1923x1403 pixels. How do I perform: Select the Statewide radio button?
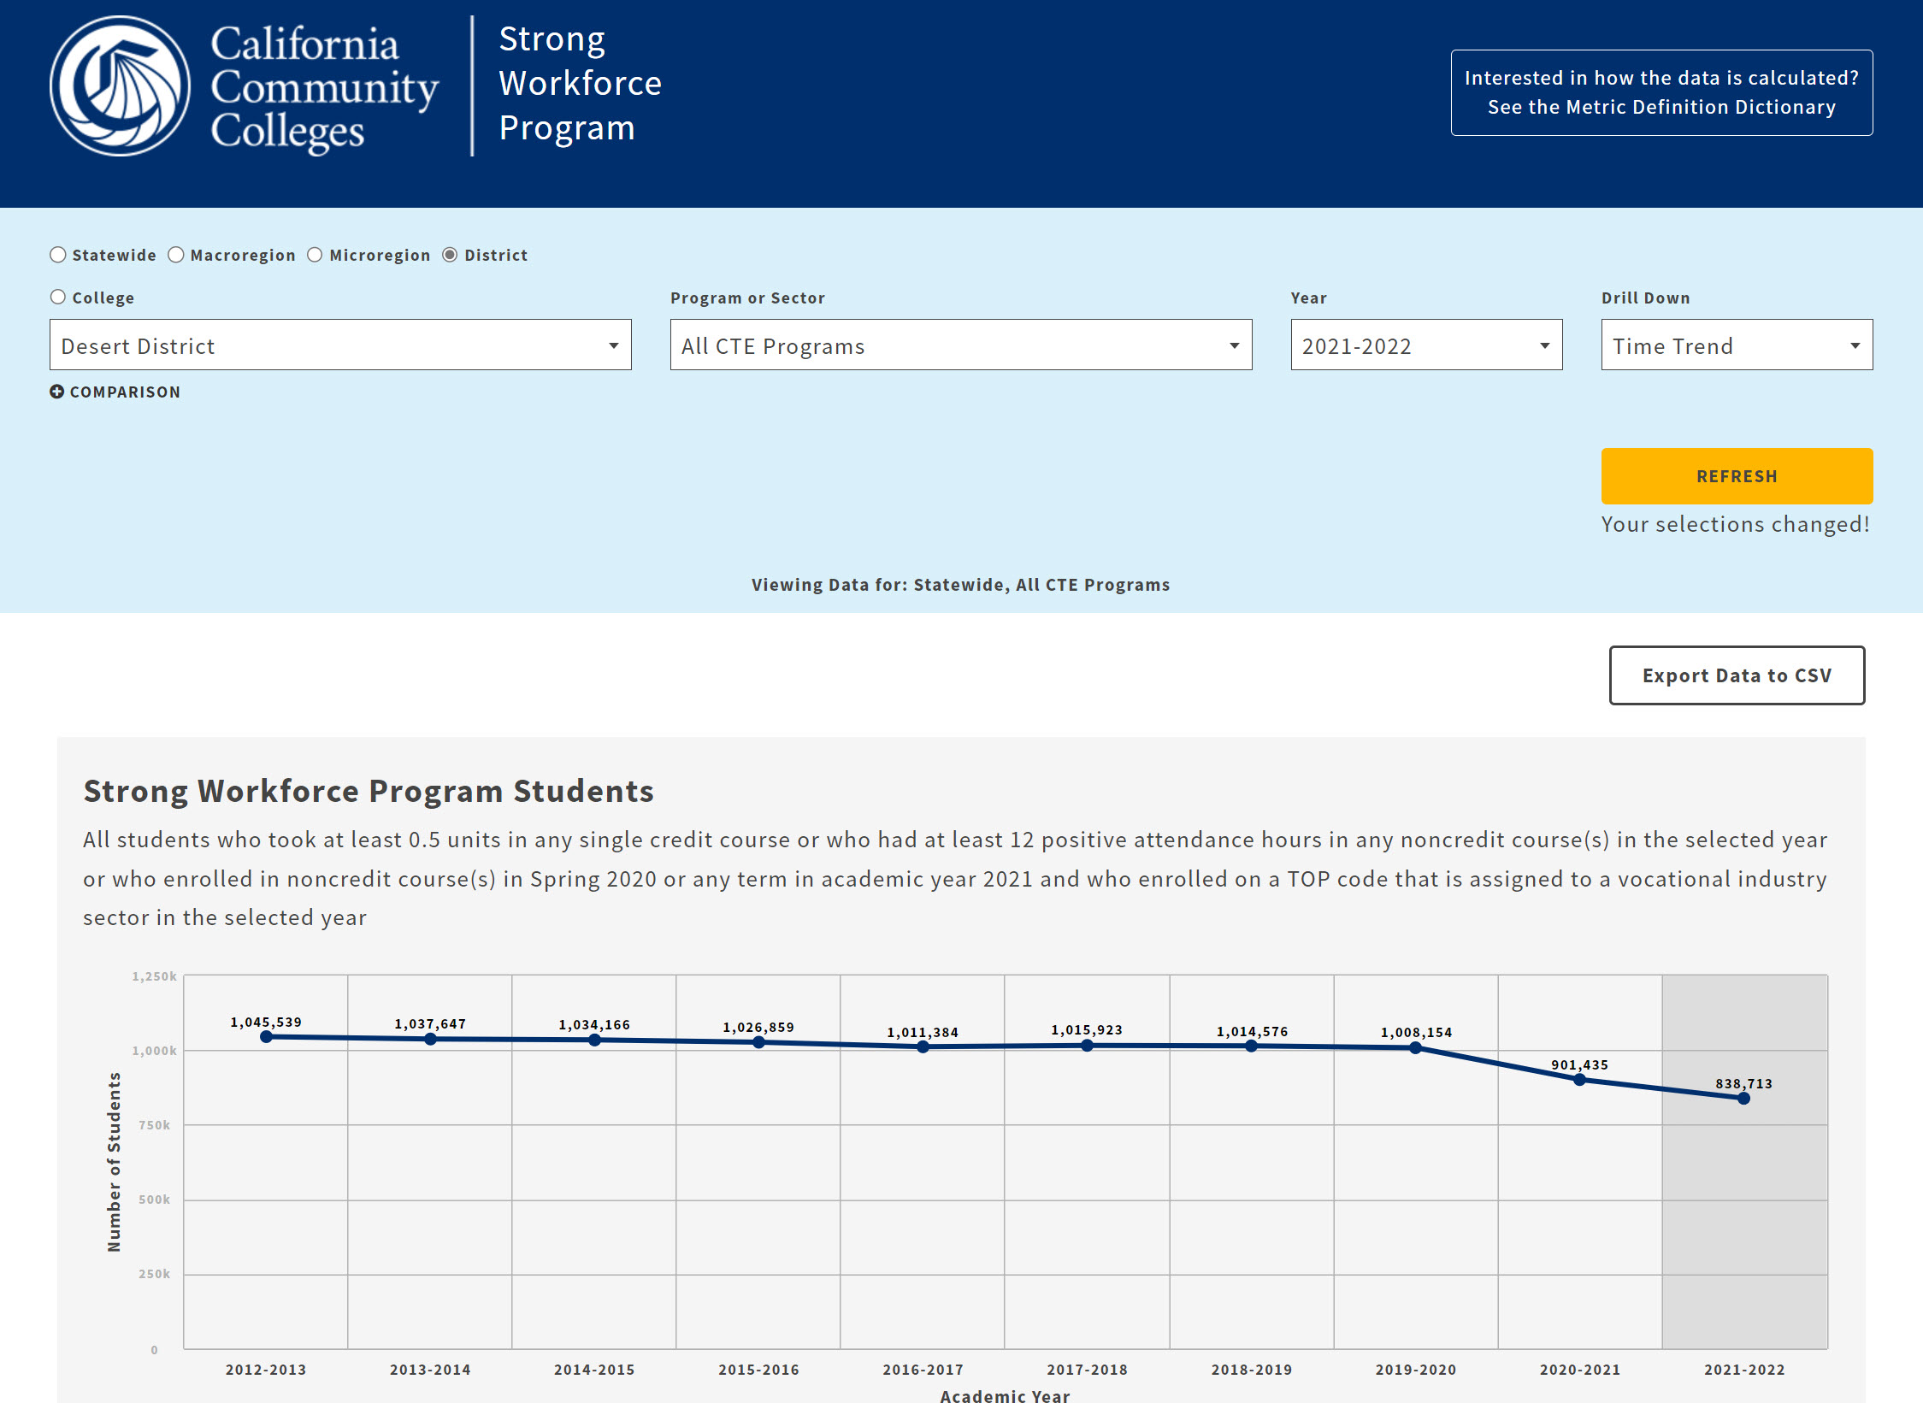click(x=58, y=255)
